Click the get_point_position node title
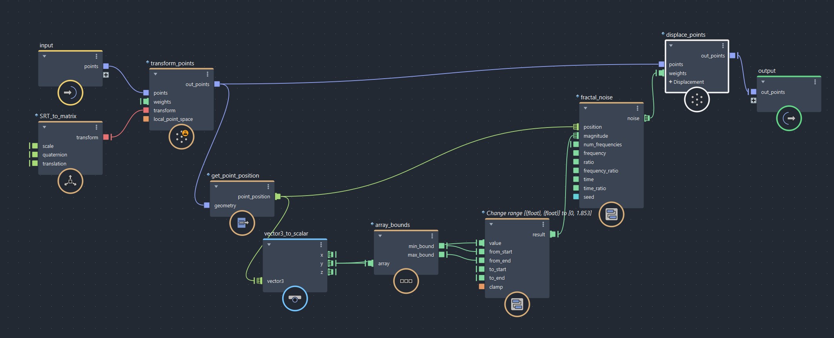 click(235, 176)
